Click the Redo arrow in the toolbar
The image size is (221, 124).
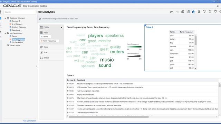pos(177,12)
